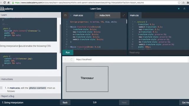
Task: Click the 'String interpolation would enable' sentence
Action: 25,46
